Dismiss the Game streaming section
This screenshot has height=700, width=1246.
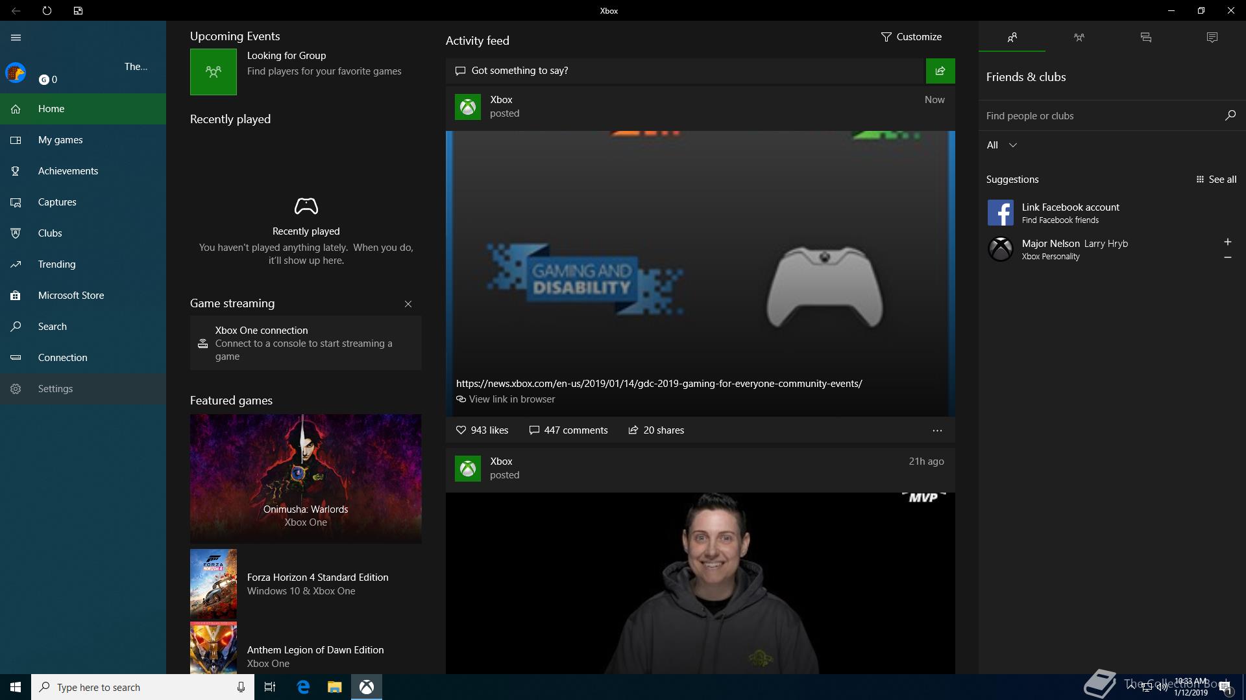[x=408, y=304]
